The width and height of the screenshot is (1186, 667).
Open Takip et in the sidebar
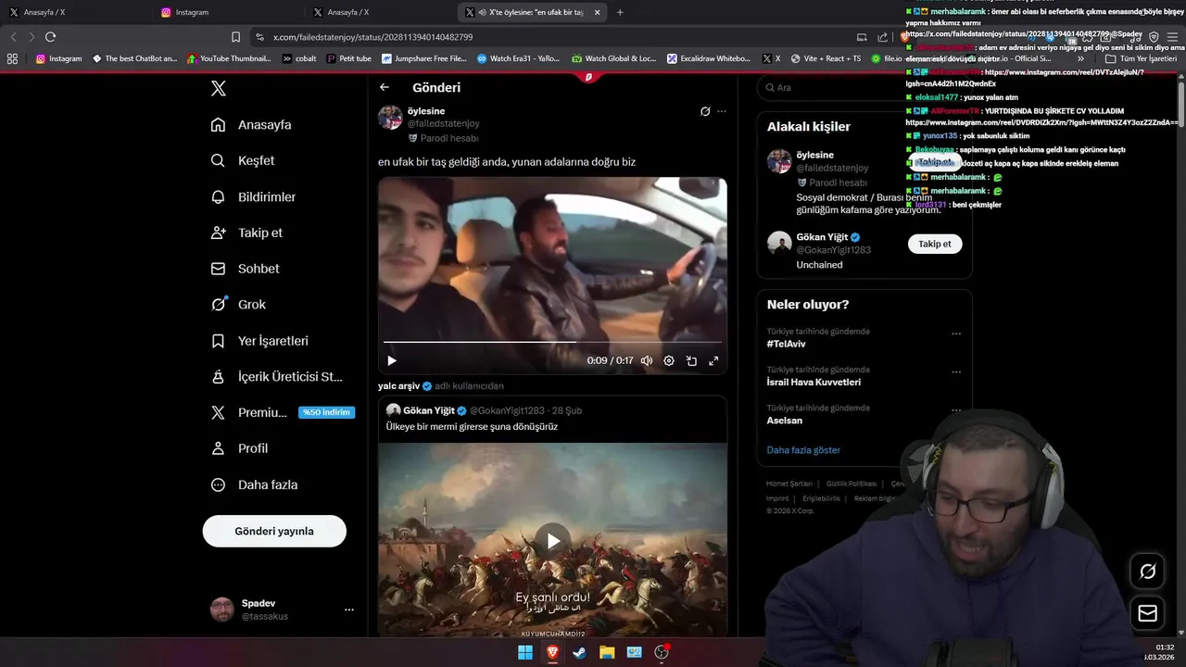pyautogui.click(x=246, y=233)
